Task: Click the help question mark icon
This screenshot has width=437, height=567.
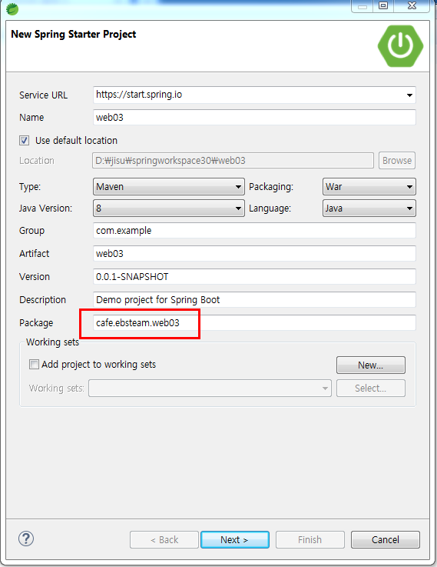Action: pyautogui.click(x=26, y=539)
